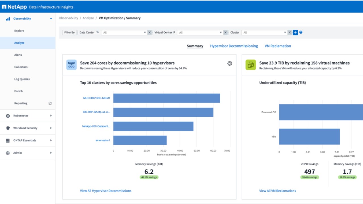363x204 pixels.
Task: Click the NetApp logo in the header
Action: 14,7
